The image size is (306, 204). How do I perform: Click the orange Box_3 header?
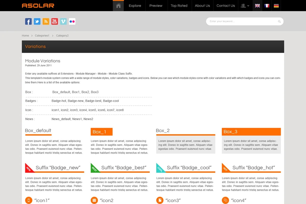[x=251, y=132]
